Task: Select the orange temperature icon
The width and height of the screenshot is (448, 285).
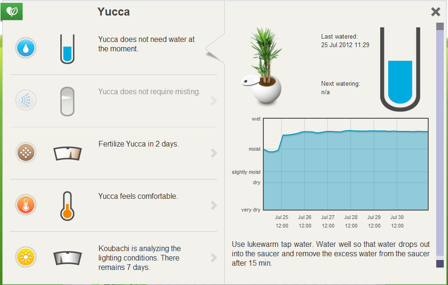Action: pos(26,205)
